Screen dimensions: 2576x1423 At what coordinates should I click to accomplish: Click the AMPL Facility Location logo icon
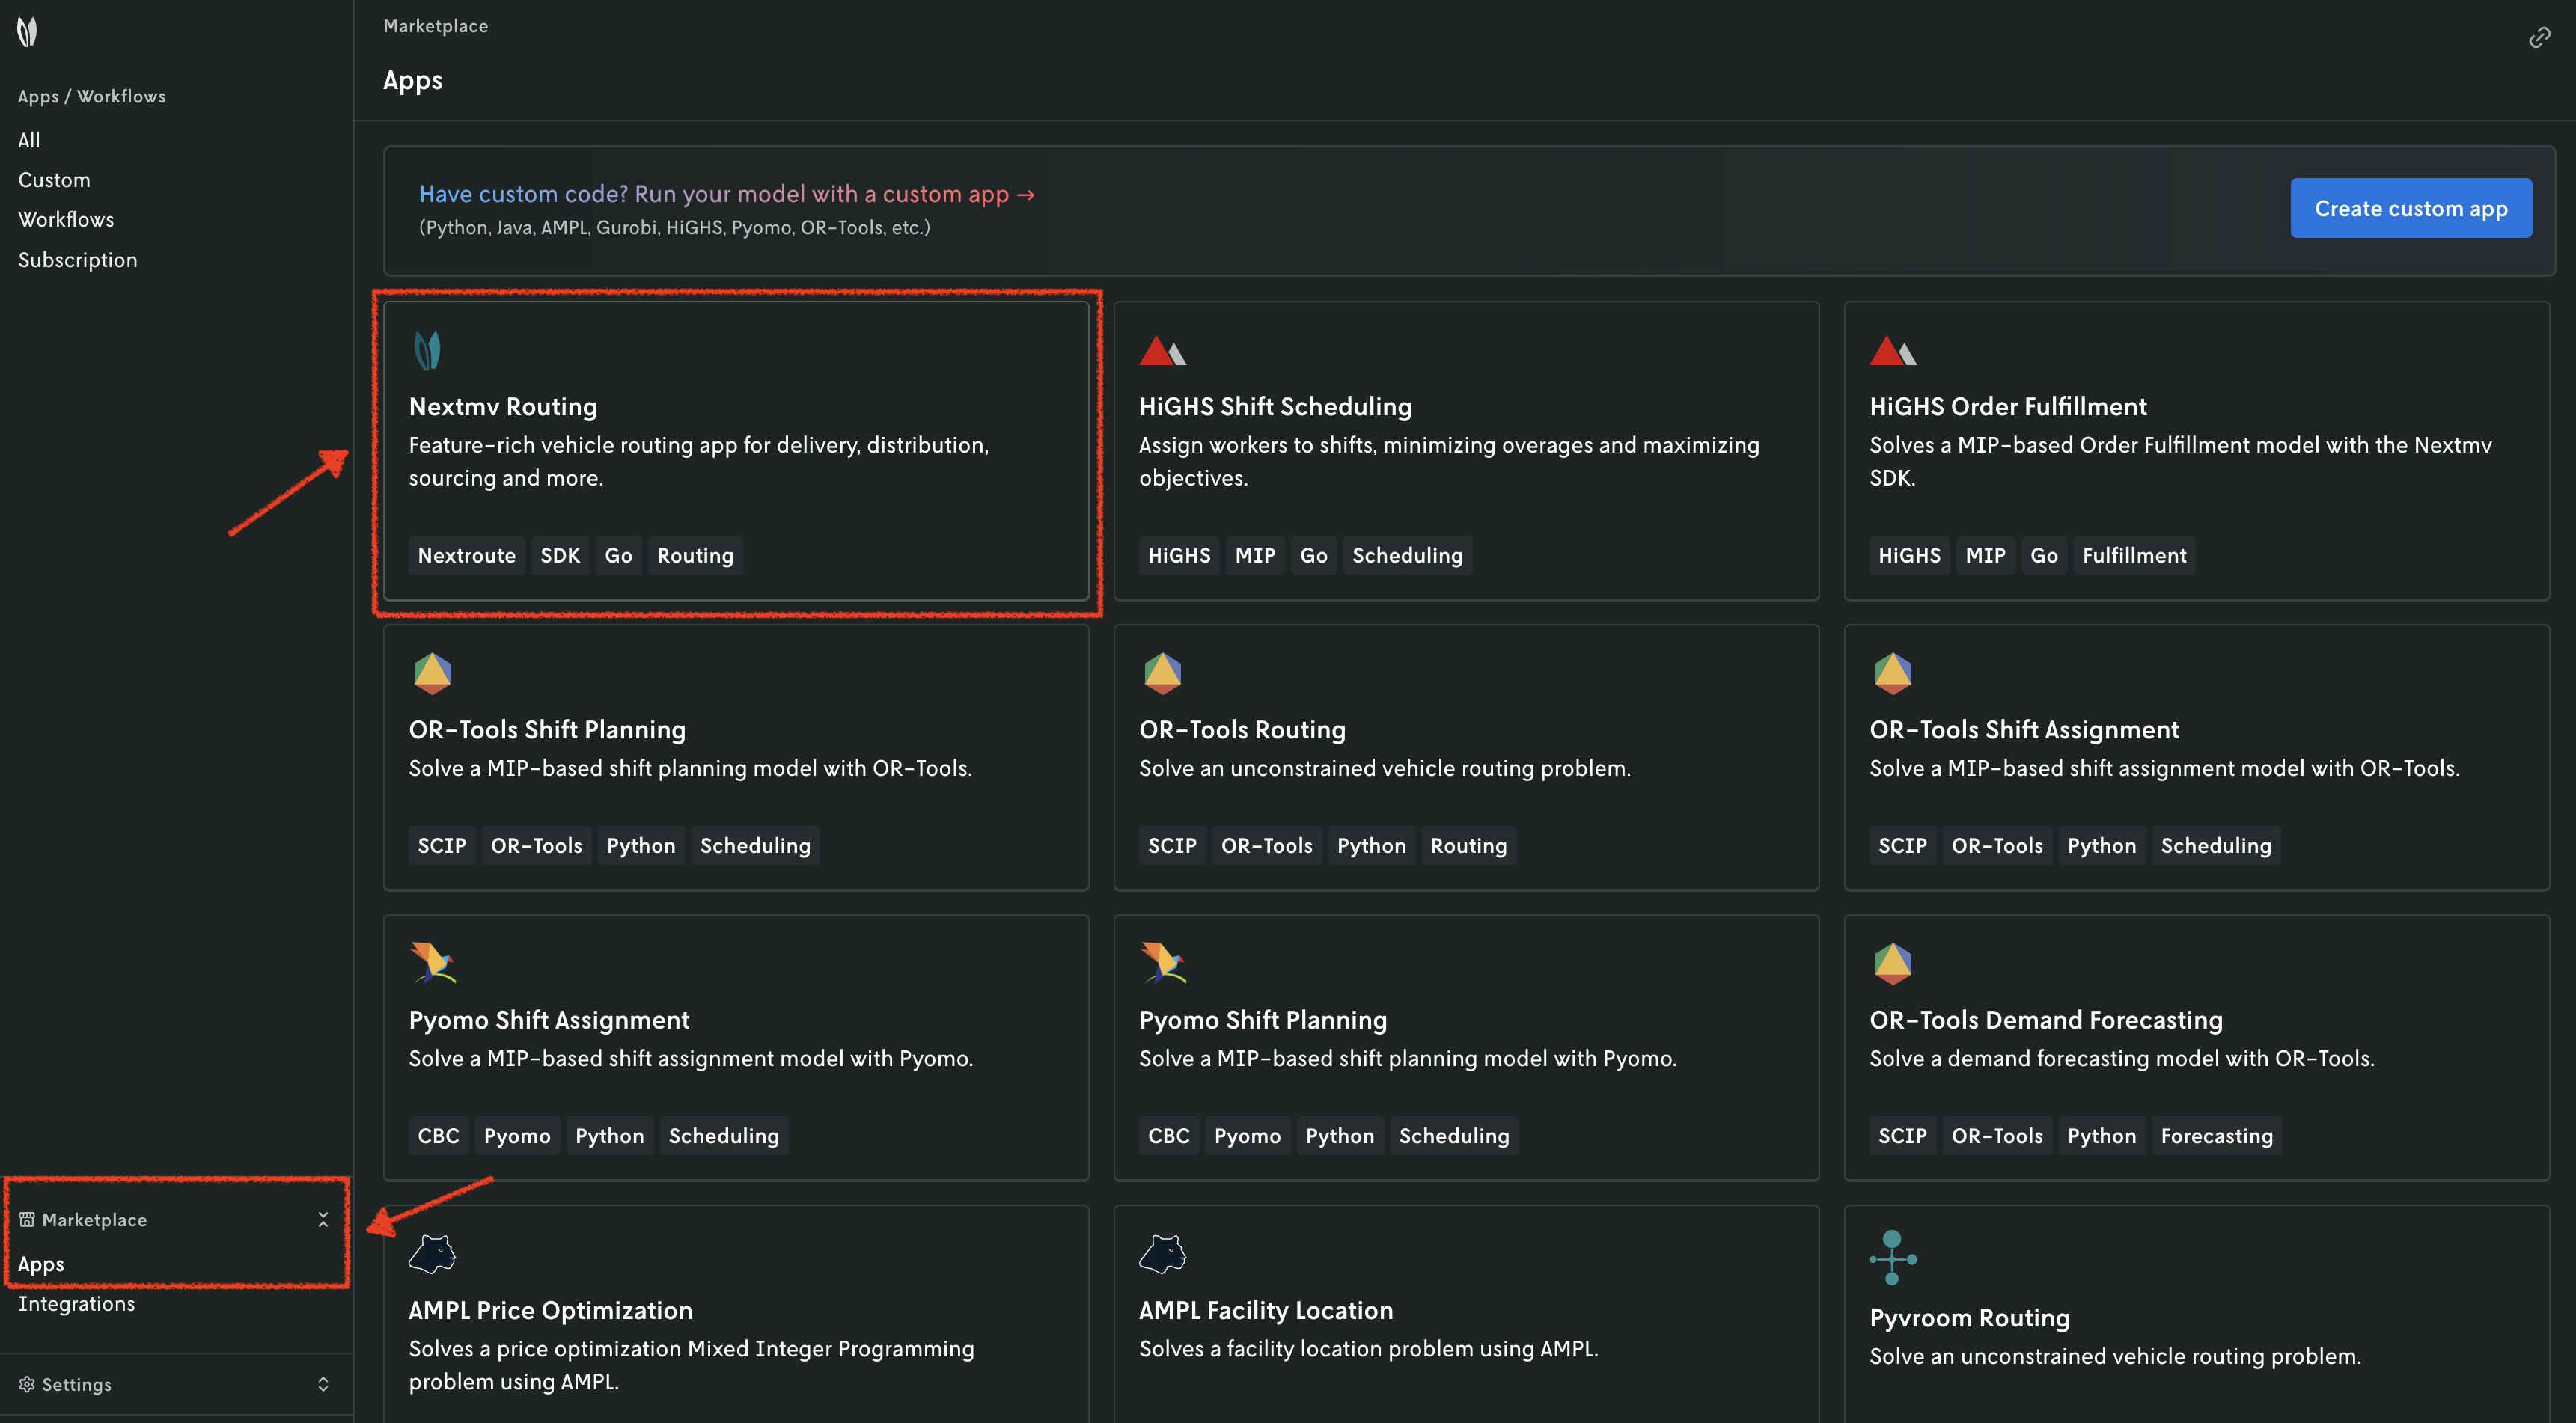[1162, 1253]
